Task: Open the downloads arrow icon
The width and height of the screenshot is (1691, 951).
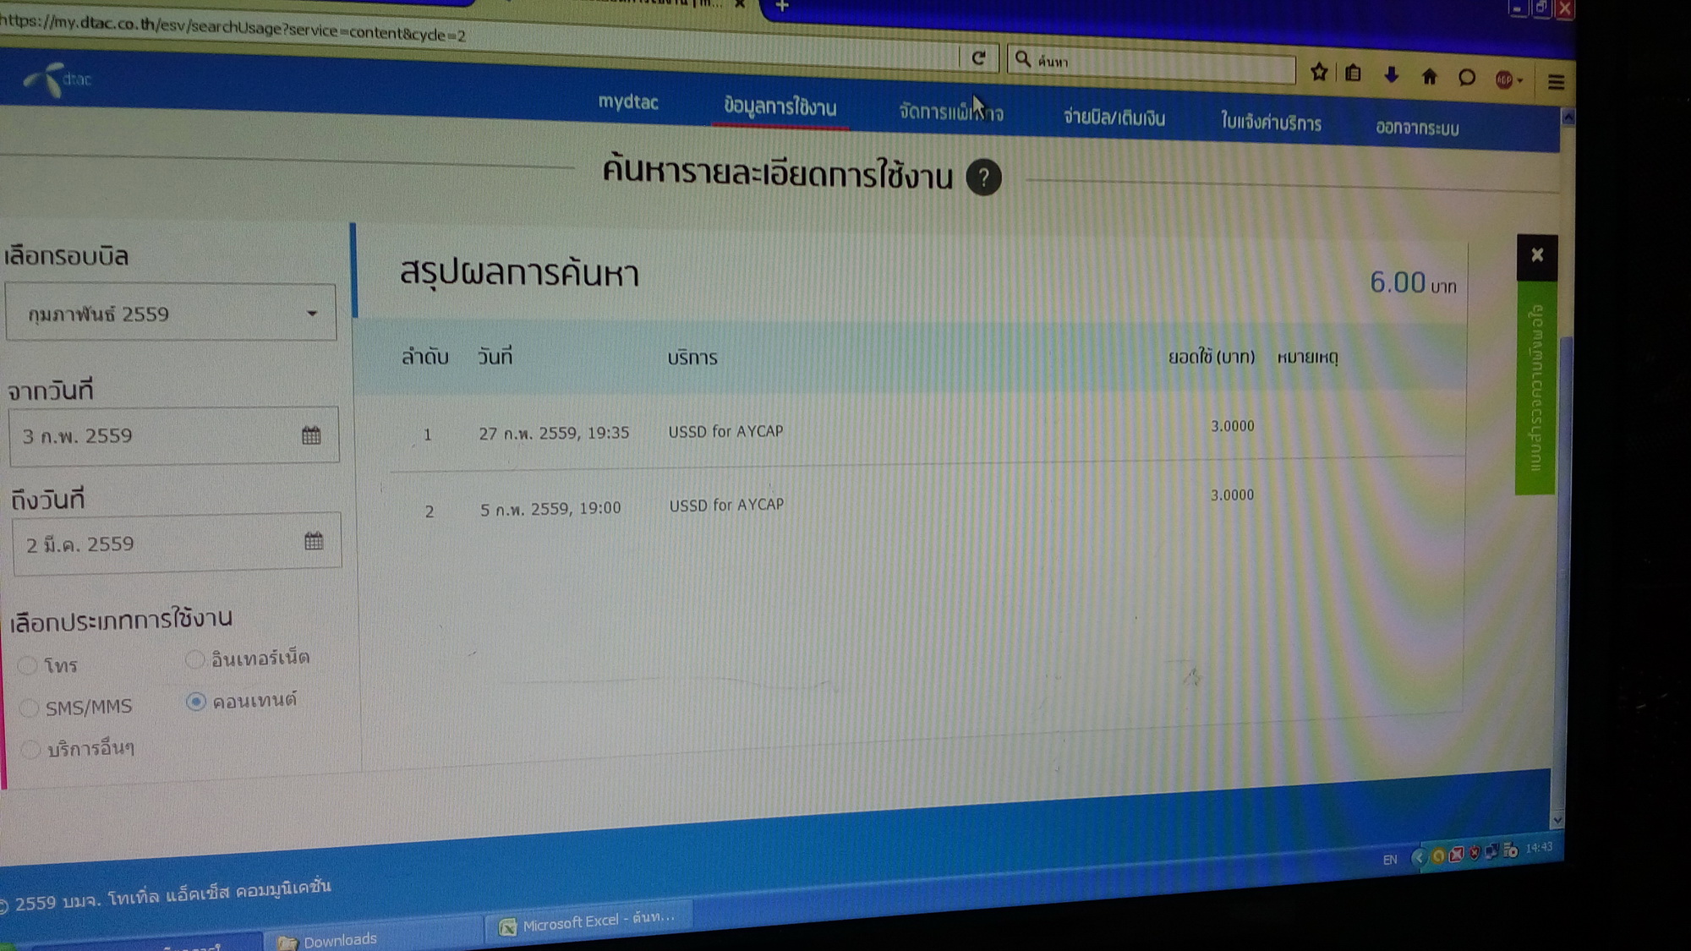Action: click(1391, 75)
